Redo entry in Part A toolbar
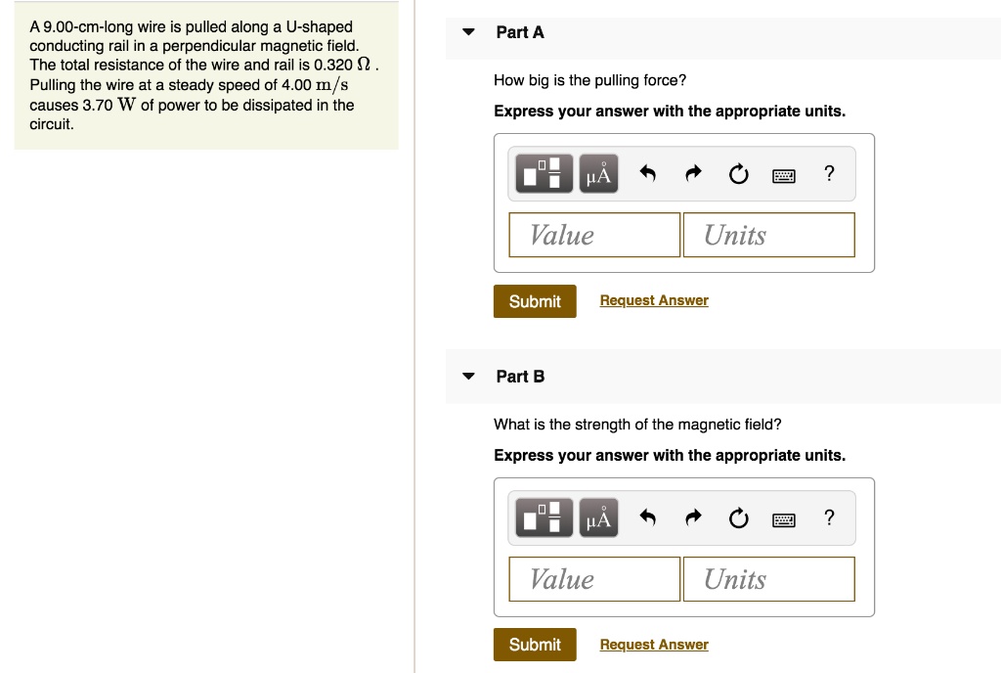1001x673 pixels. click(693, 174)
